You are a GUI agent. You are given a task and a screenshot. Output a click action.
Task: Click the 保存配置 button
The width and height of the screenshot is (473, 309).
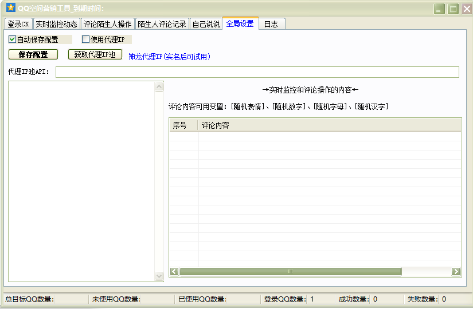(x=33, y=54)
